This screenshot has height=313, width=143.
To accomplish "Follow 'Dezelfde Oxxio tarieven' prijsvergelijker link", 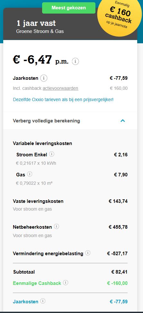I will point(63,99).
